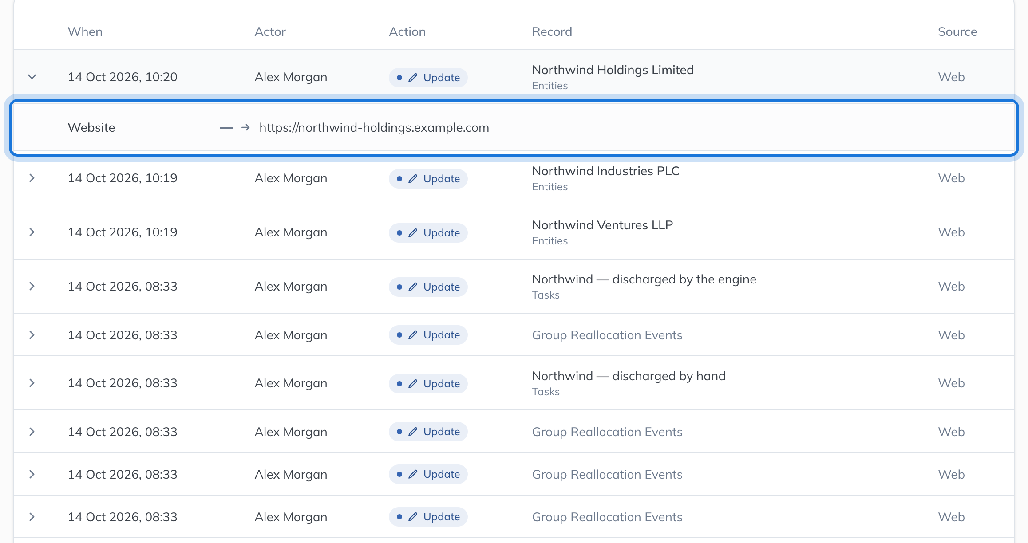
Task: Click Update badge for Northwind Ventures LLP
Action: [x=428, y=233]
